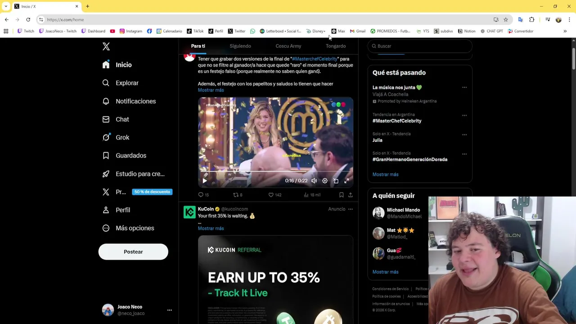Enter fullscreen on the video

pyautogui.click(x=346, y=181)
